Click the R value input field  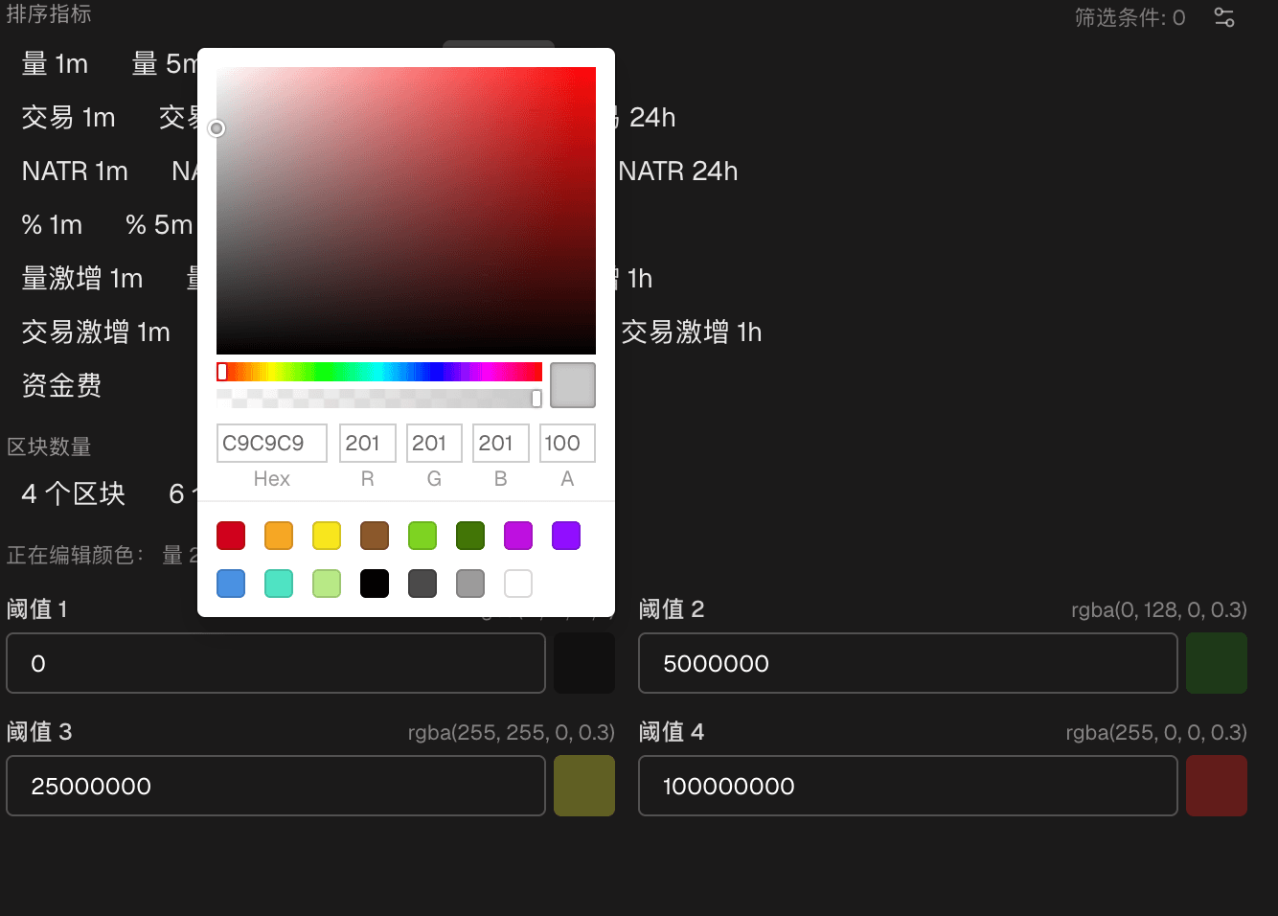point(368,443)
